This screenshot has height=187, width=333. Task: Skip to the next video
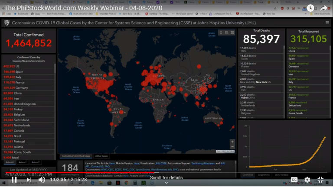pos(29,180)
